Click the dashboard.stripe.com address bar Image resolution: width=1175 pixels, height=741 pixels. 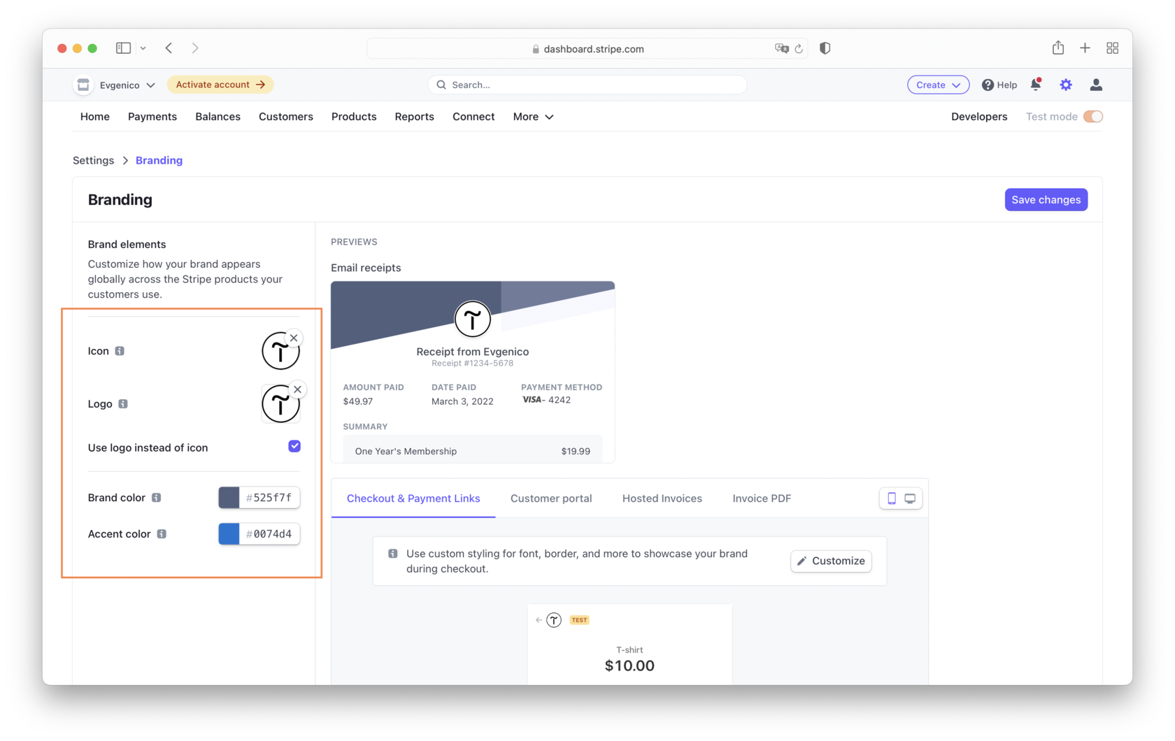pos(587,49)
